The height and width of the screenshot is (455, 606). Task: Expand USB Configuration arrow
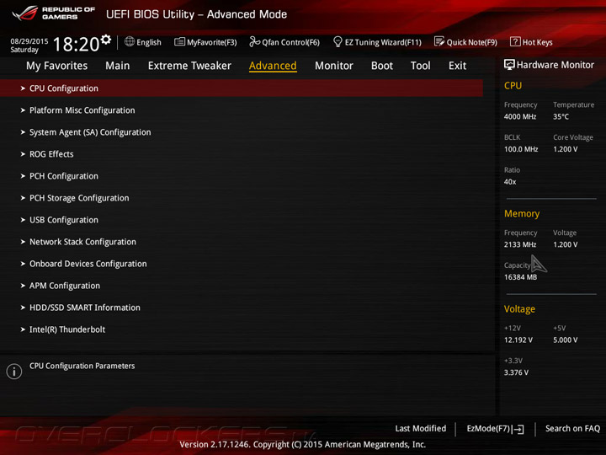[23, 220]
